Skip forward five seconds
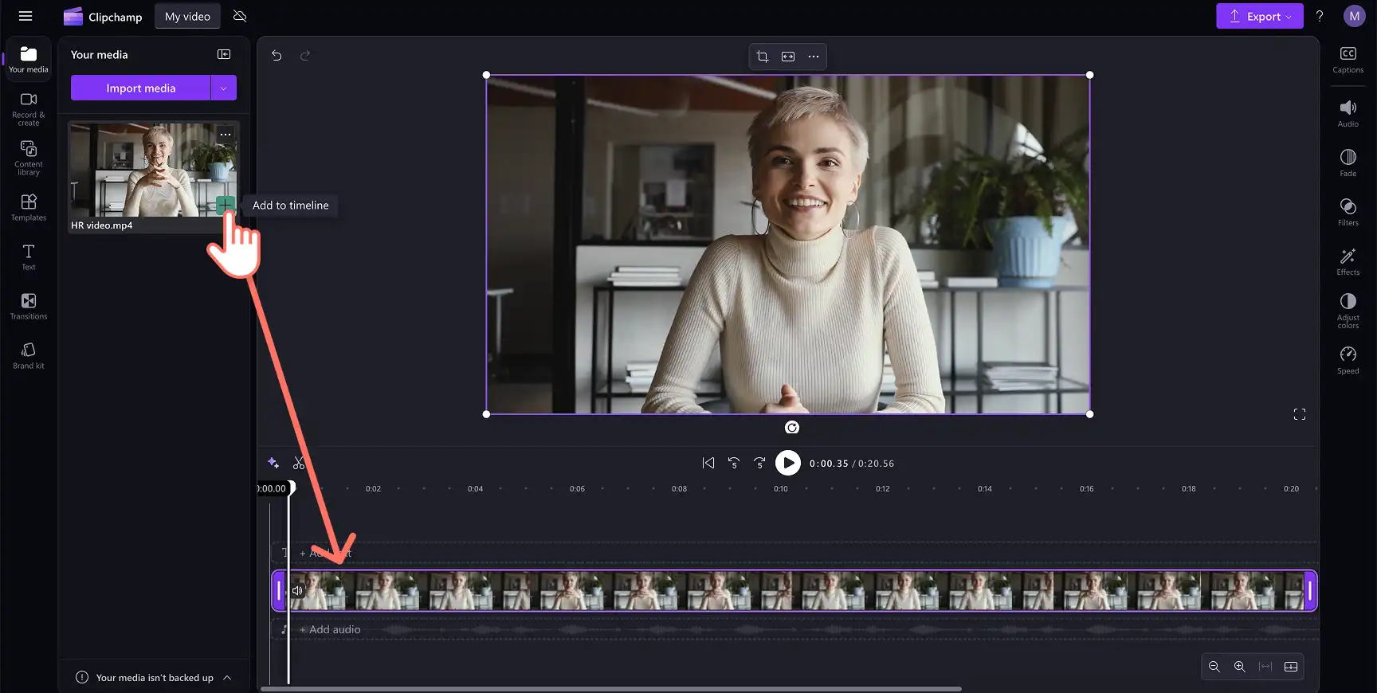This screenshot has height=693, width=1377. click(759, 463)
